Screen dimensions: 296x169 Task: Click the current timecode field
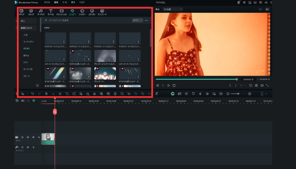[248, 79]
